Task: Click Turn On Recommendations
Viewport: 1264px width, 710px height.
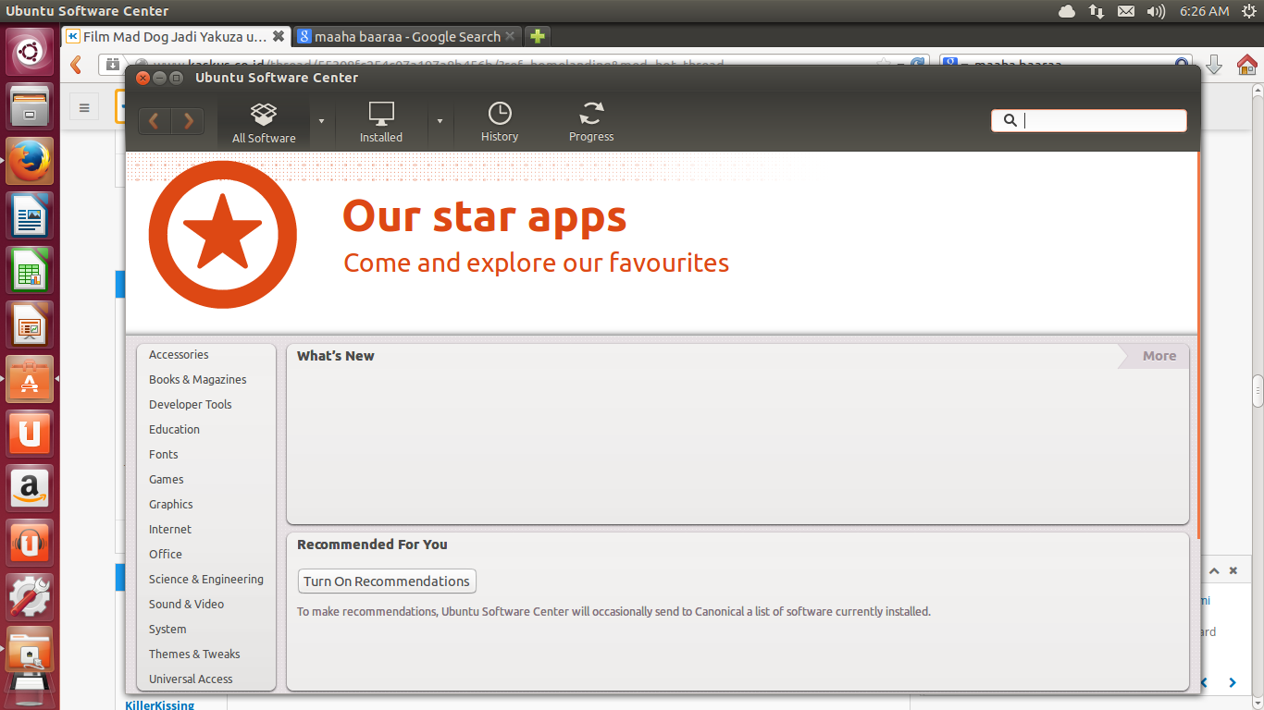Action: point(387,581)
